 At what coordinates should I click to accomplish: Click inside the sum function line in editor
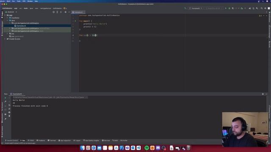88,35
